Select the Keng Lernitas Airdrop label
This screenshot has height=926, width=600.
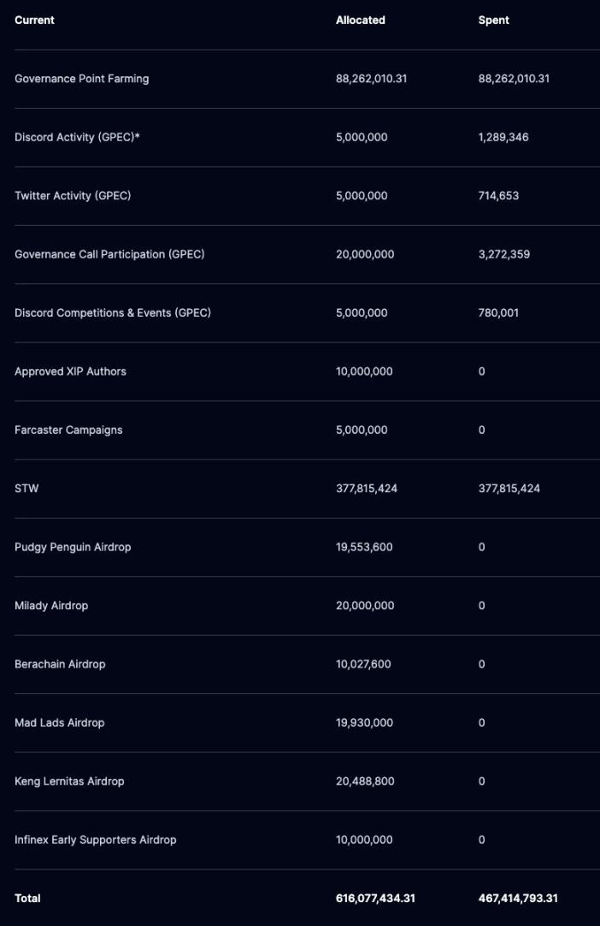click(69, 781)
